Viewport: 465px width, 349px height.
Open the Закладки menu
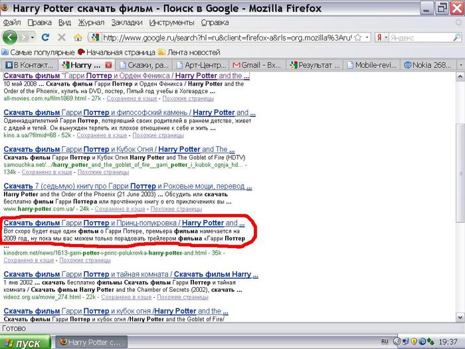[x=127, y=23]
